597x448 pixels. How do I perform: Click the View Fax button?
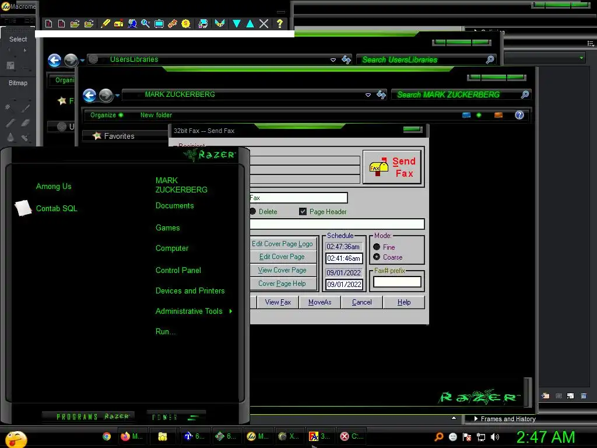click(x=278, y=302)
